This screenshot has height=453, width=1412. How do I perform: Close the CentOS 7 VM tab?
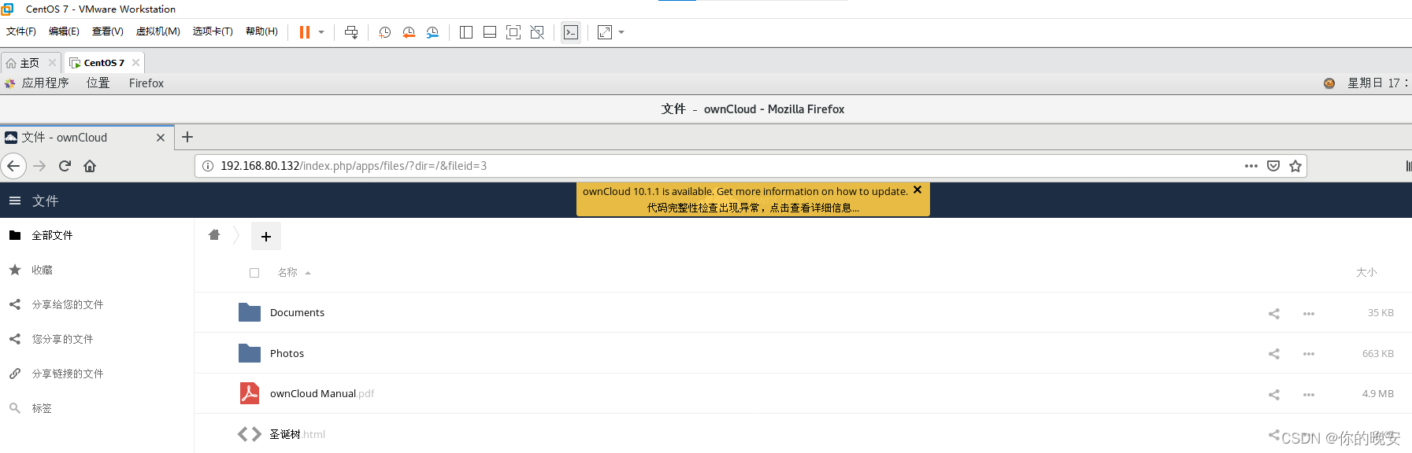135,63
